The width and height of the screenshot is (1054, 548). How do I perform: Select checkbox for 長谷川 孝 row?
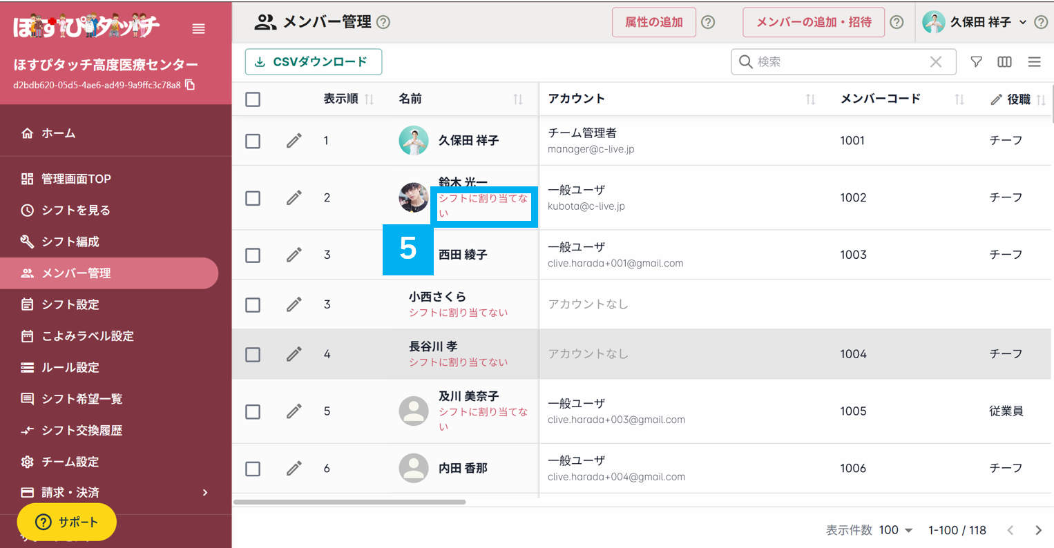(x=253, y=355)
